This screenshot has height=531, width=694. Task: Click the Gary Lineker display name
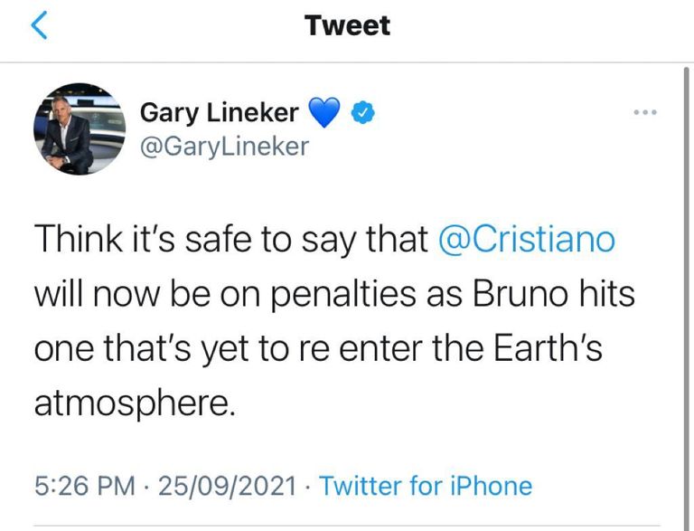click(219, 112)
